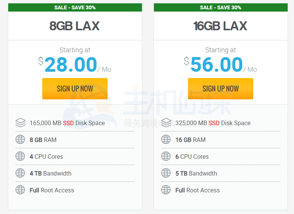This screenshot has width=294, height=214.
Task: Click the green sale banner above 16GB LAX
Action: (220, 7)
